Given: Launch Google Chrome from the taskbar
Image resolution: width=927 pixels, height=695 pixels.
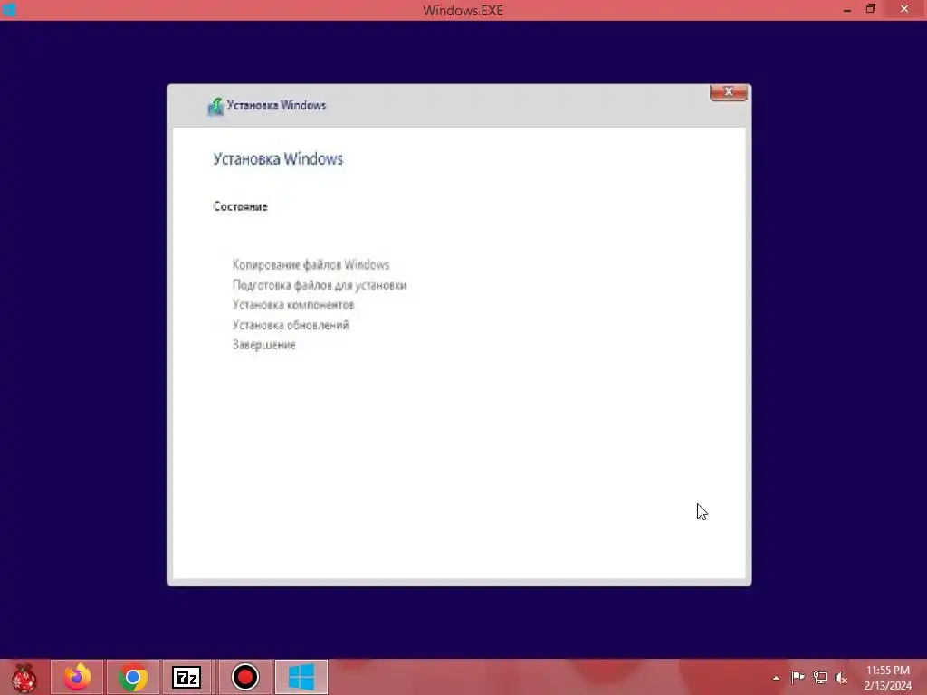Looking at the screenshot, I should point(133,677).
